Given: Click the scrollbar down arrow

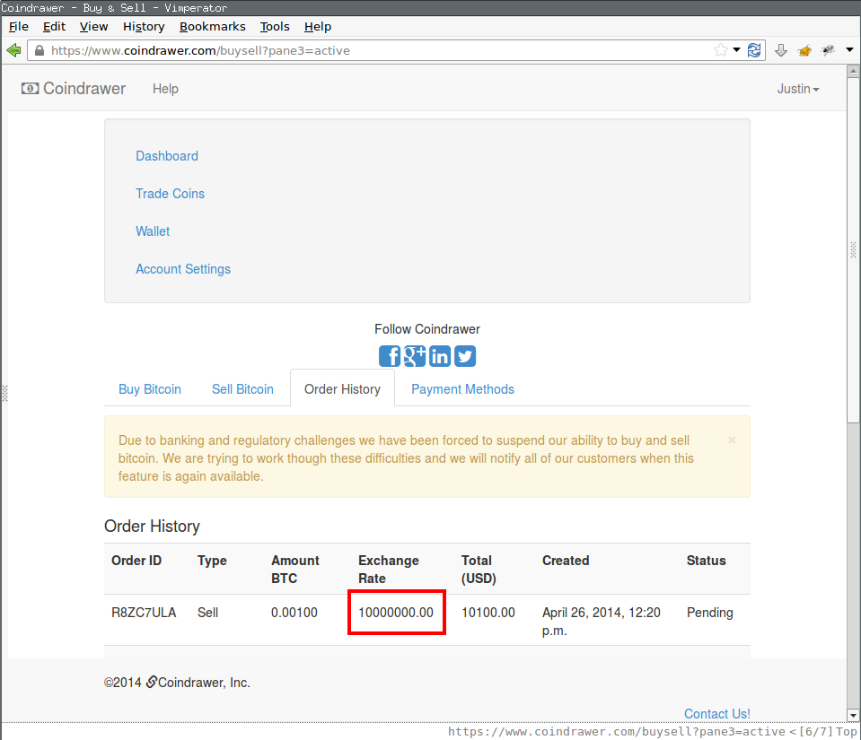Looking at the screenshot, I should coord(853,715).
